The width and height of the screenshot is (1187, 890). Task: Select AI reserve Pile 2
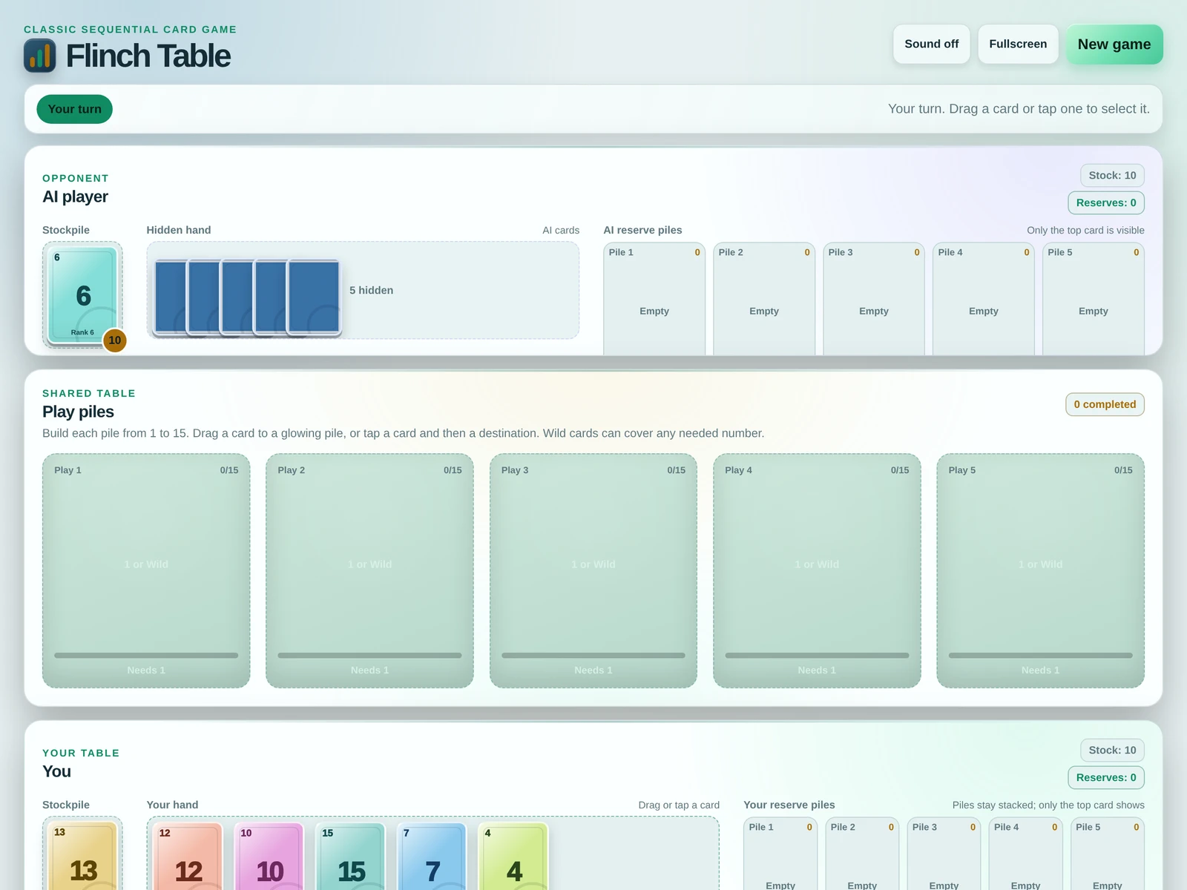[x=764, y=299]
